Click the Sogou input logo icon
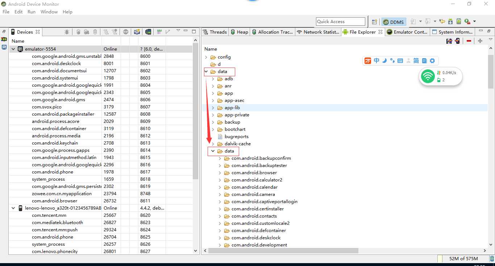This screenshot has width=495, height=266. (368, 61)
